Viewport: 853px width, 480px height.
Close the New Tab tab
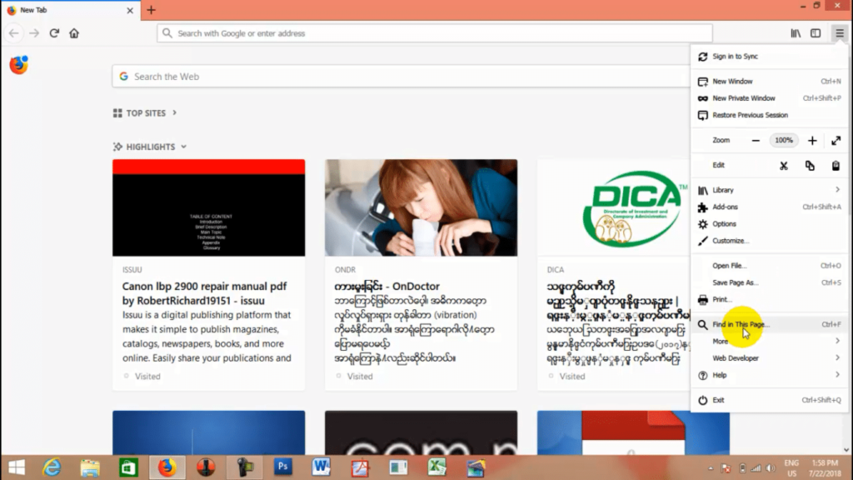[130, 10]
